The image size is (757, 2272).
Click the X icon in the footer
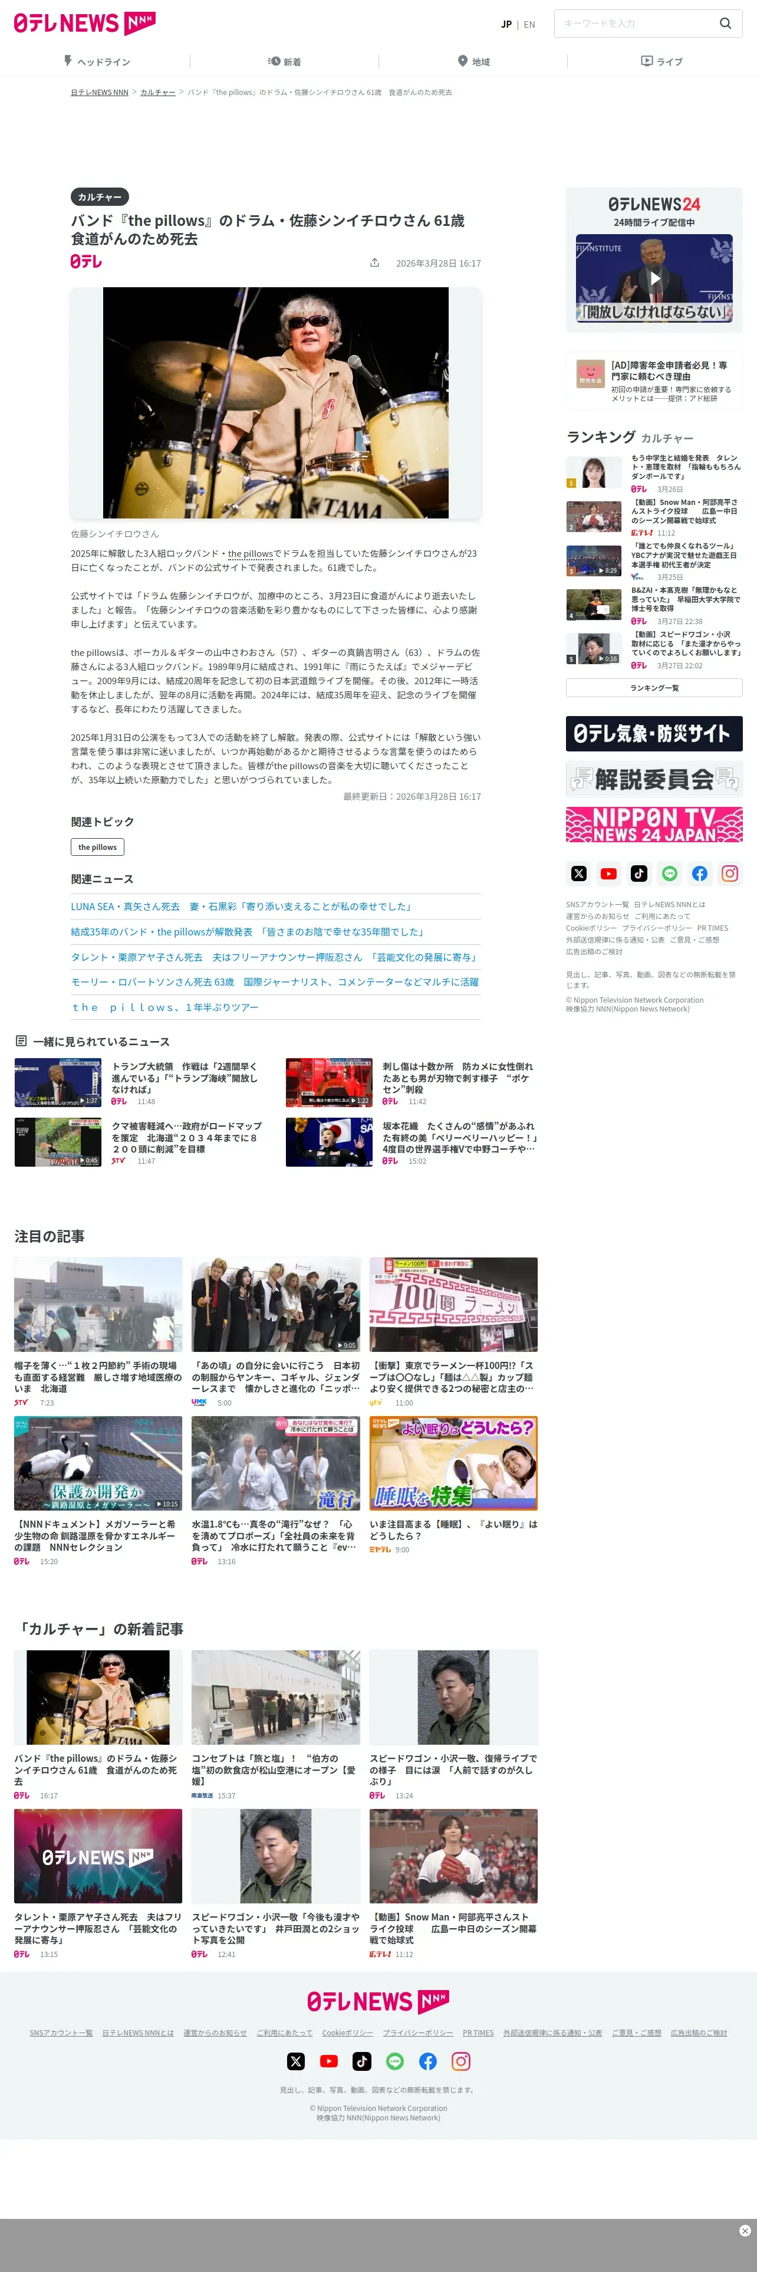(x=296, y=2061)
